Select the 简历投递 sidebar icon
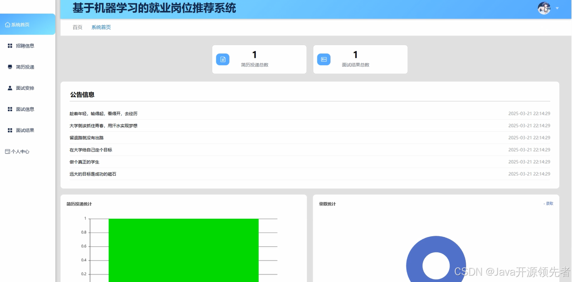The height and width of the screenshot is (282, 572). 9,67
